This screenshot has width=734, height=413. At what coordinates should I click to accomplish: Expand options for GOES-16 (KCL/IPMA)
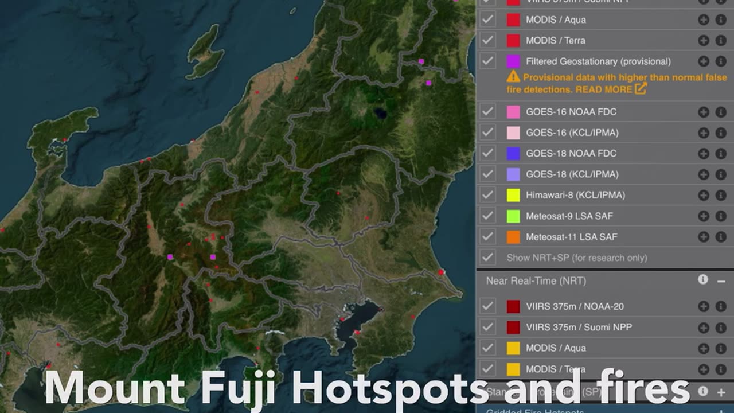(x=703, y=133)
